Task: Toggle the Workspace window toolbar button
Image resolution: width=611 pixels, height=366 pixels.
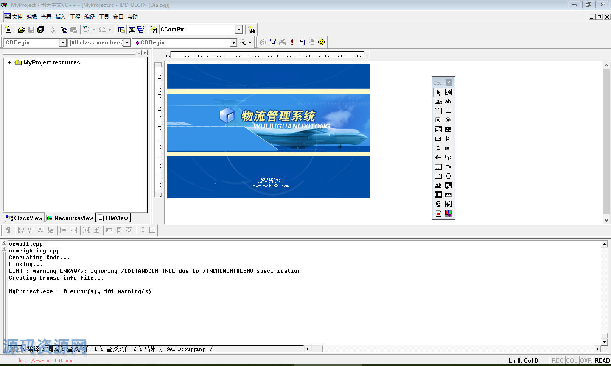Action: pyautogui.click(x=122, y=30)
